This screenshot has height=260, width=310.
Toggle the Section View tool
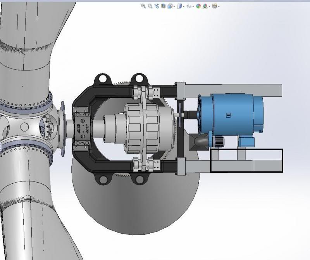click(163, 6)
